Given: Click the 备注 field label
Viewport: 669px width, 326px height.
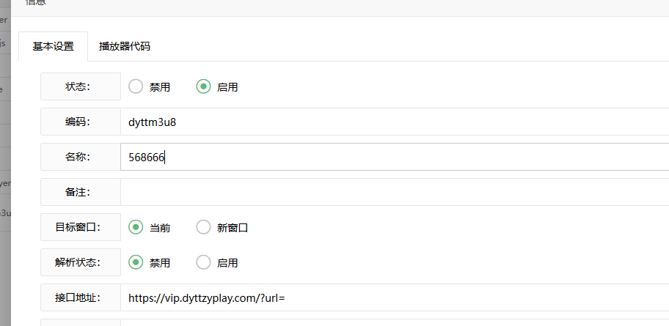Looking at the screenshot, I should 80,192.
